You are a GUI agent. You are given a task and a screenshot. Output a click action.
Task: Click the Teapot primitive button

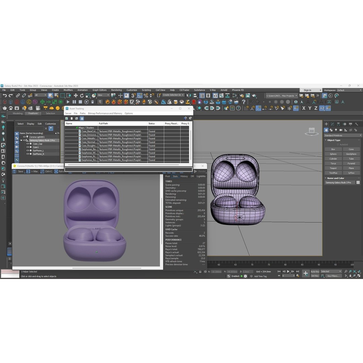pyautogui.click(x=333, y=168)
